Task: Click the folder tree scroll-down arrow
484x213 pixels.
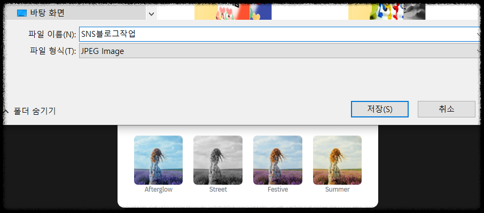Action: point(151,14)
